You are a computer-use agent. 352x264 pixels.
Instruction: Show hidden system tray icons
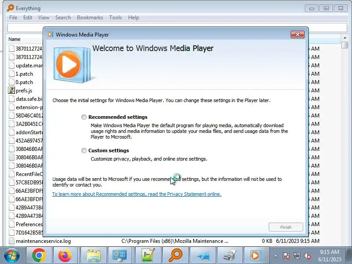click(x=276, y=256)
